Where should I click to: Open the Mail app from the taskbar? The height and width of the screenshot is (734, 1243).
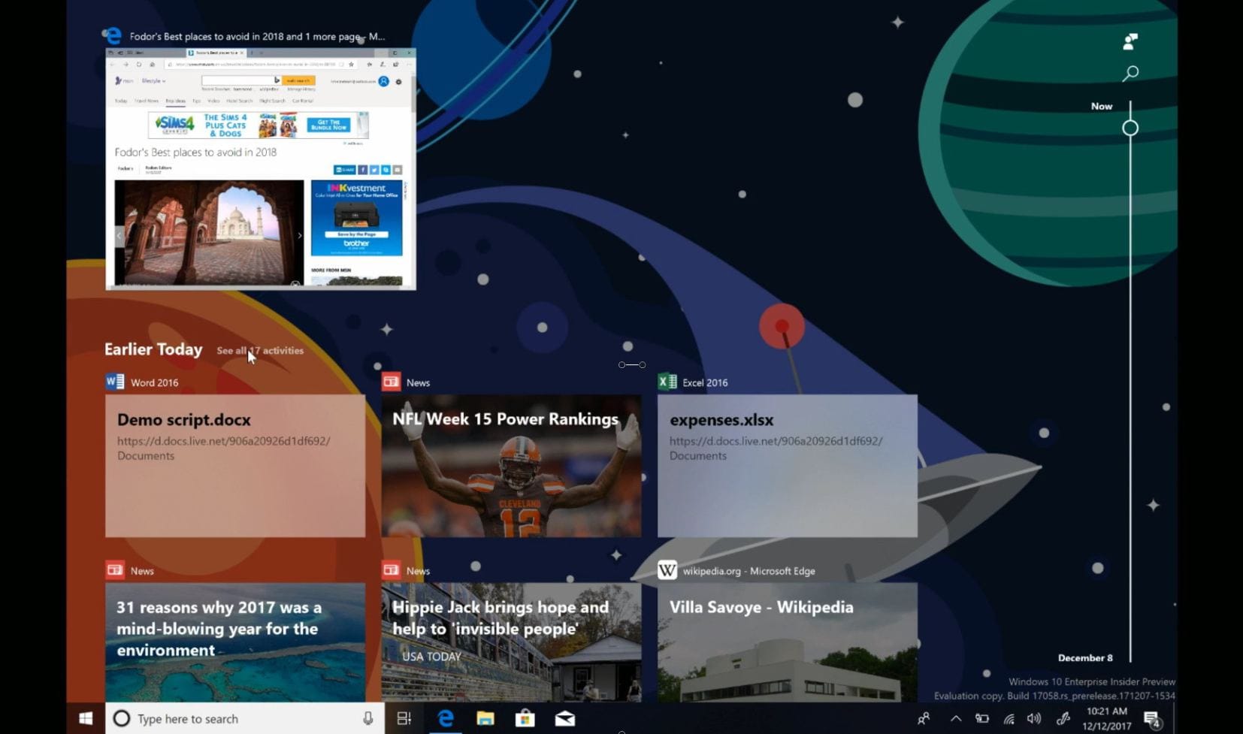[x=565, y=718]
